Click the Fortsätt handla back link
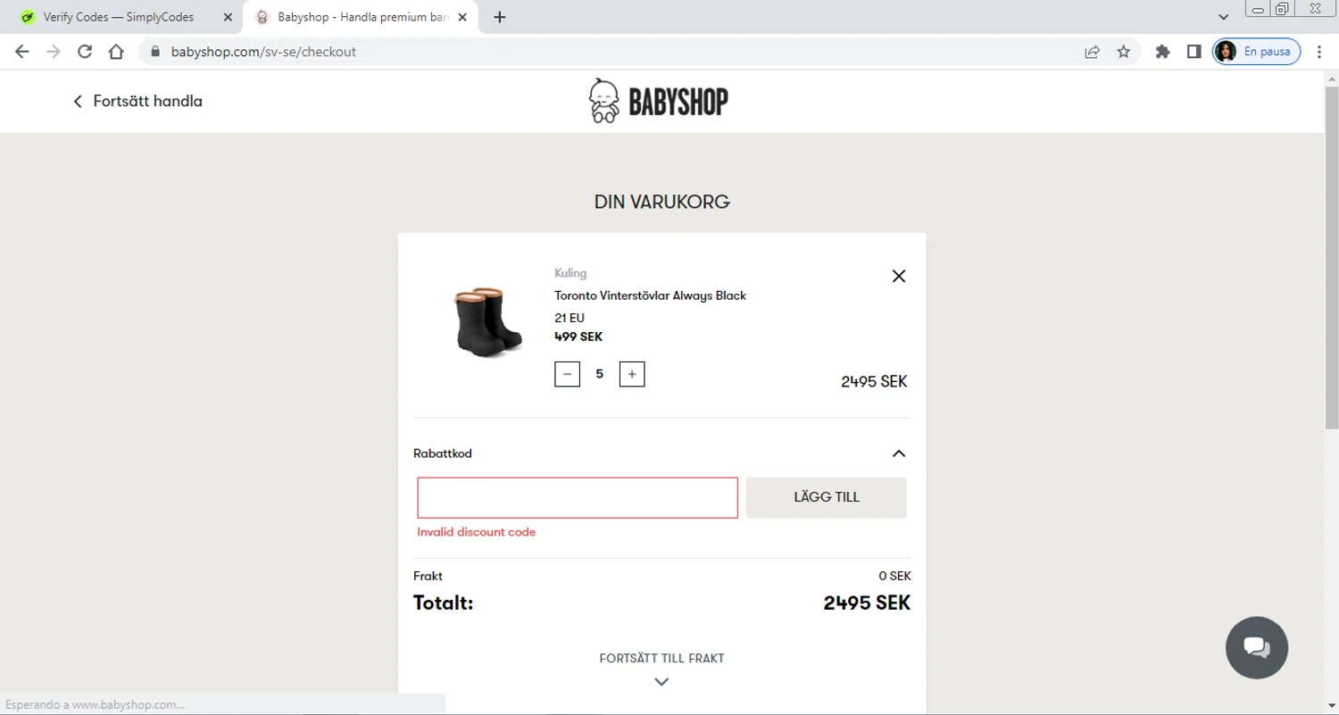 (x=137, y=101)
